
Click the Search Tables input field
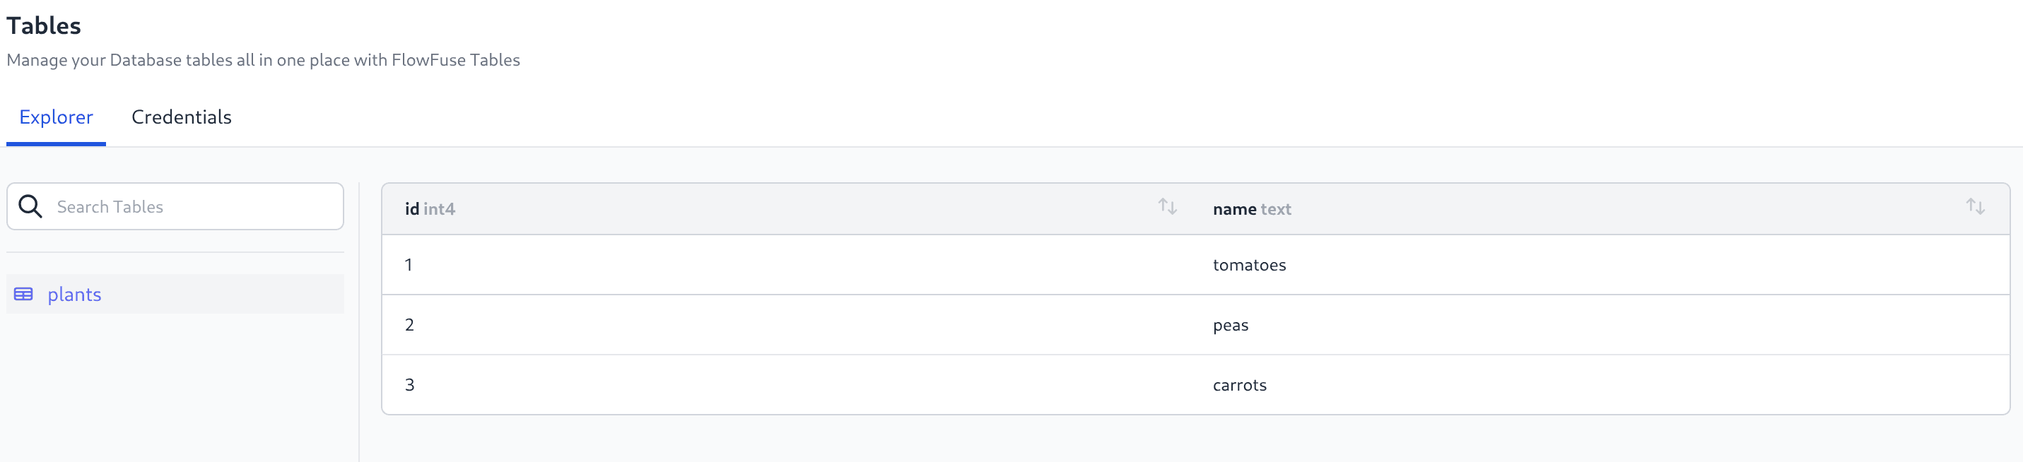tap(157, 206)
